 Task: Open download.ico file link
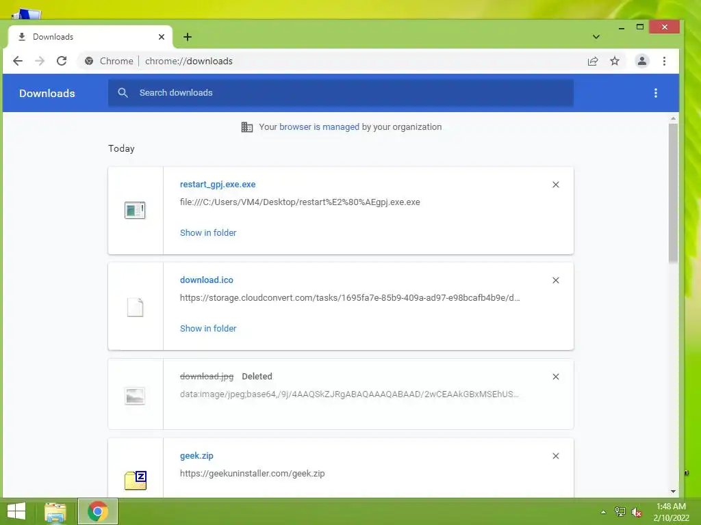tap(207, 280)
